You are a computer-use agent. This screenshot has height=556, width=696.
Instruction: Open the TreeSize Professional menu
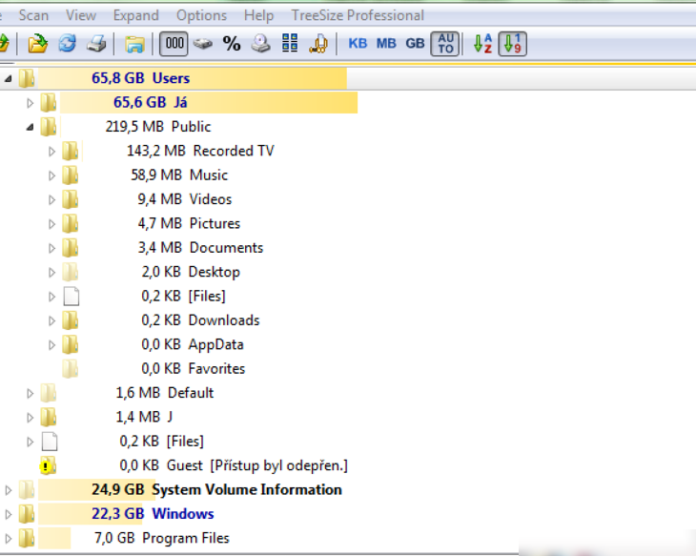click(x=358, y=15)
